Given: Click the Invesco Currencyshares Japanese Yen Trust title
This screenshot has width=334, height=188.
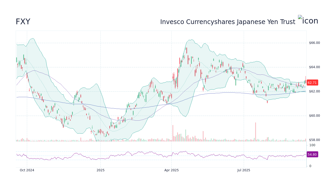Looking at the screenshot, I should (228, 22).
